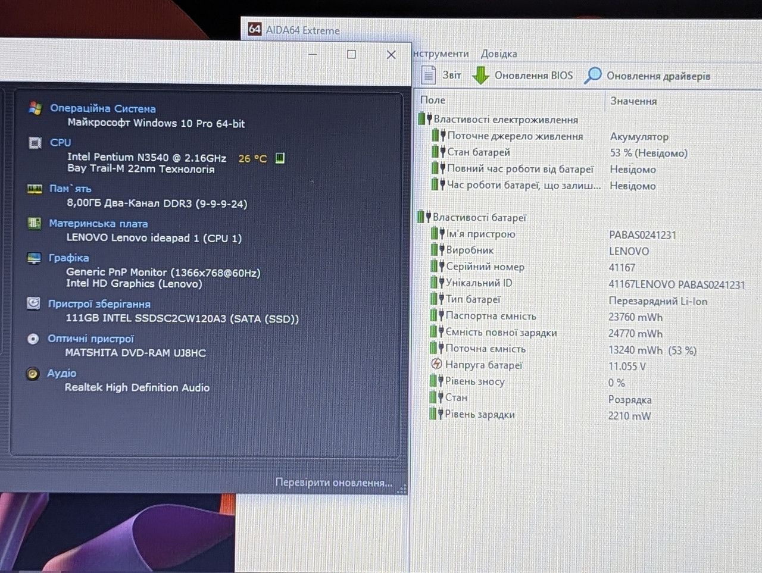Open the Материнська плата section link
Viewport: 762px width, 573px height.
(98, 223)
